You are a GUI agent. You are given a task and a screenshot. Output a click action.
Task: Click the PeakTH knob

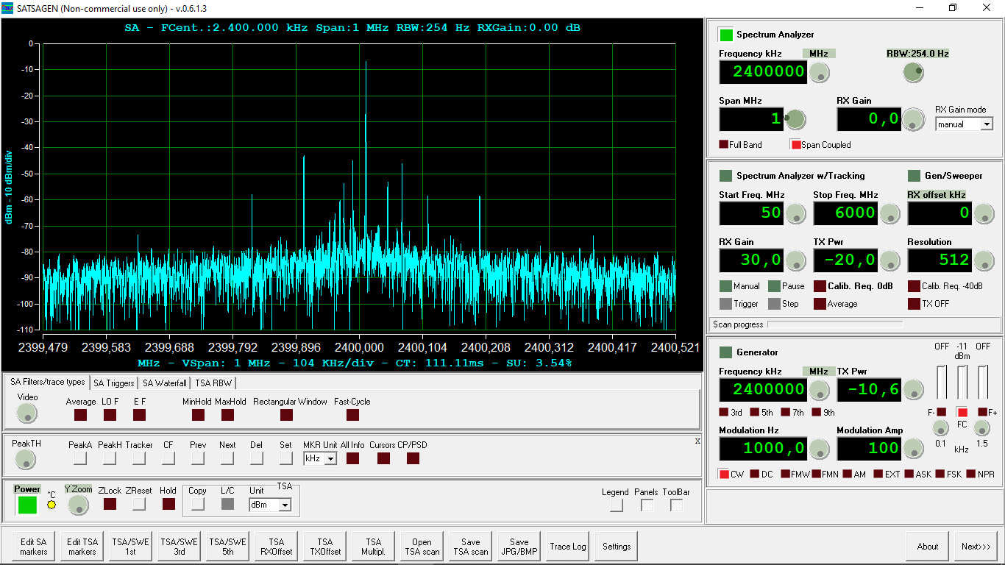coord(25,460)
